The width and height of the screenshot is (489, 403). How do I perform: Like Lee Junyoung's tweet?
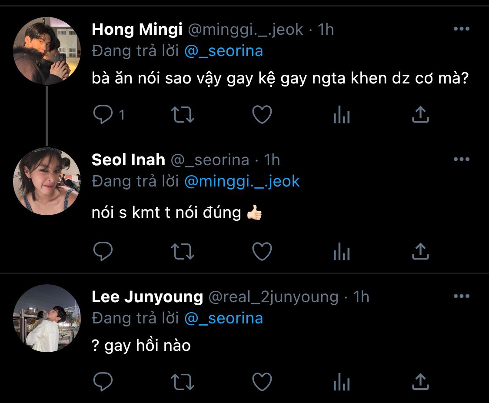(x=262, y=382)
